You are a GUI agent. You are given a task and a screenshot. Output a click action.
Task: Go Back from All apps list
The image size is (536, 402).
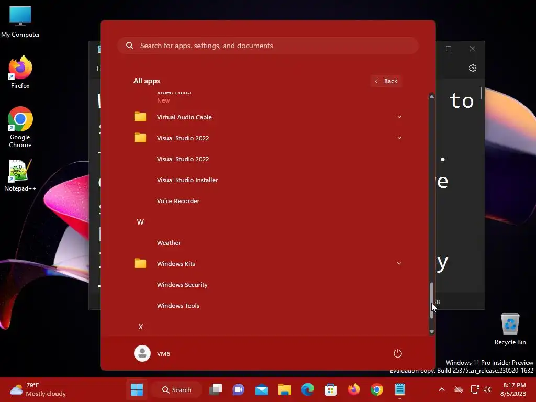(386, 81)
